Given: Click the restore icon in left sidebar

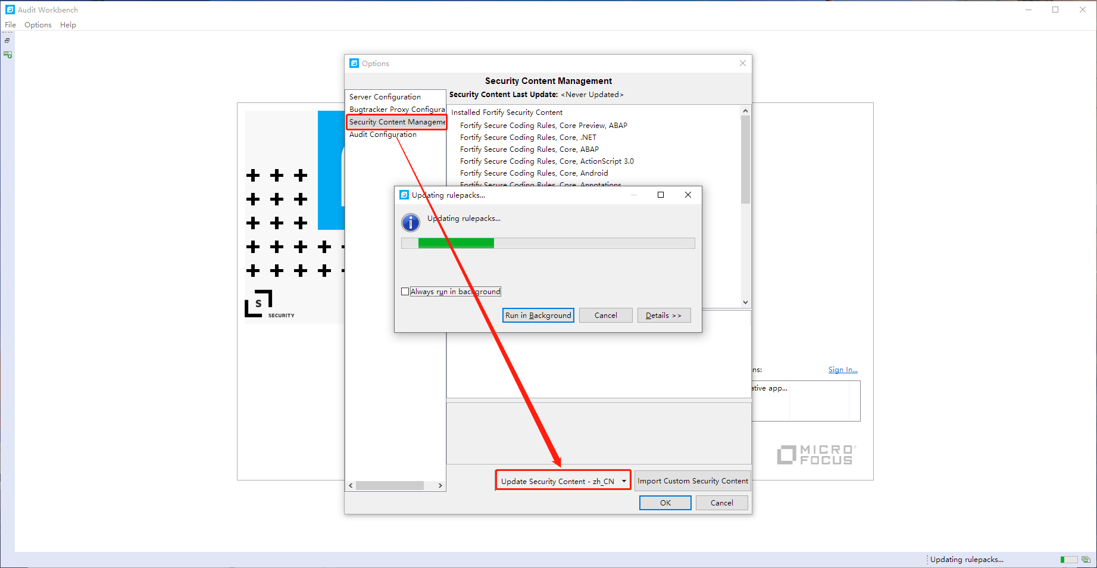Looking at the screenshot, I should (7, 40).
